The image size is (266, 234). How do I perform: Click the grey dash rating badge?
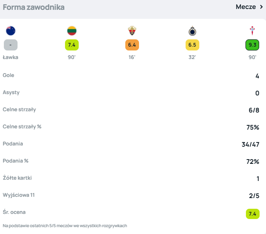pos(11,45)
